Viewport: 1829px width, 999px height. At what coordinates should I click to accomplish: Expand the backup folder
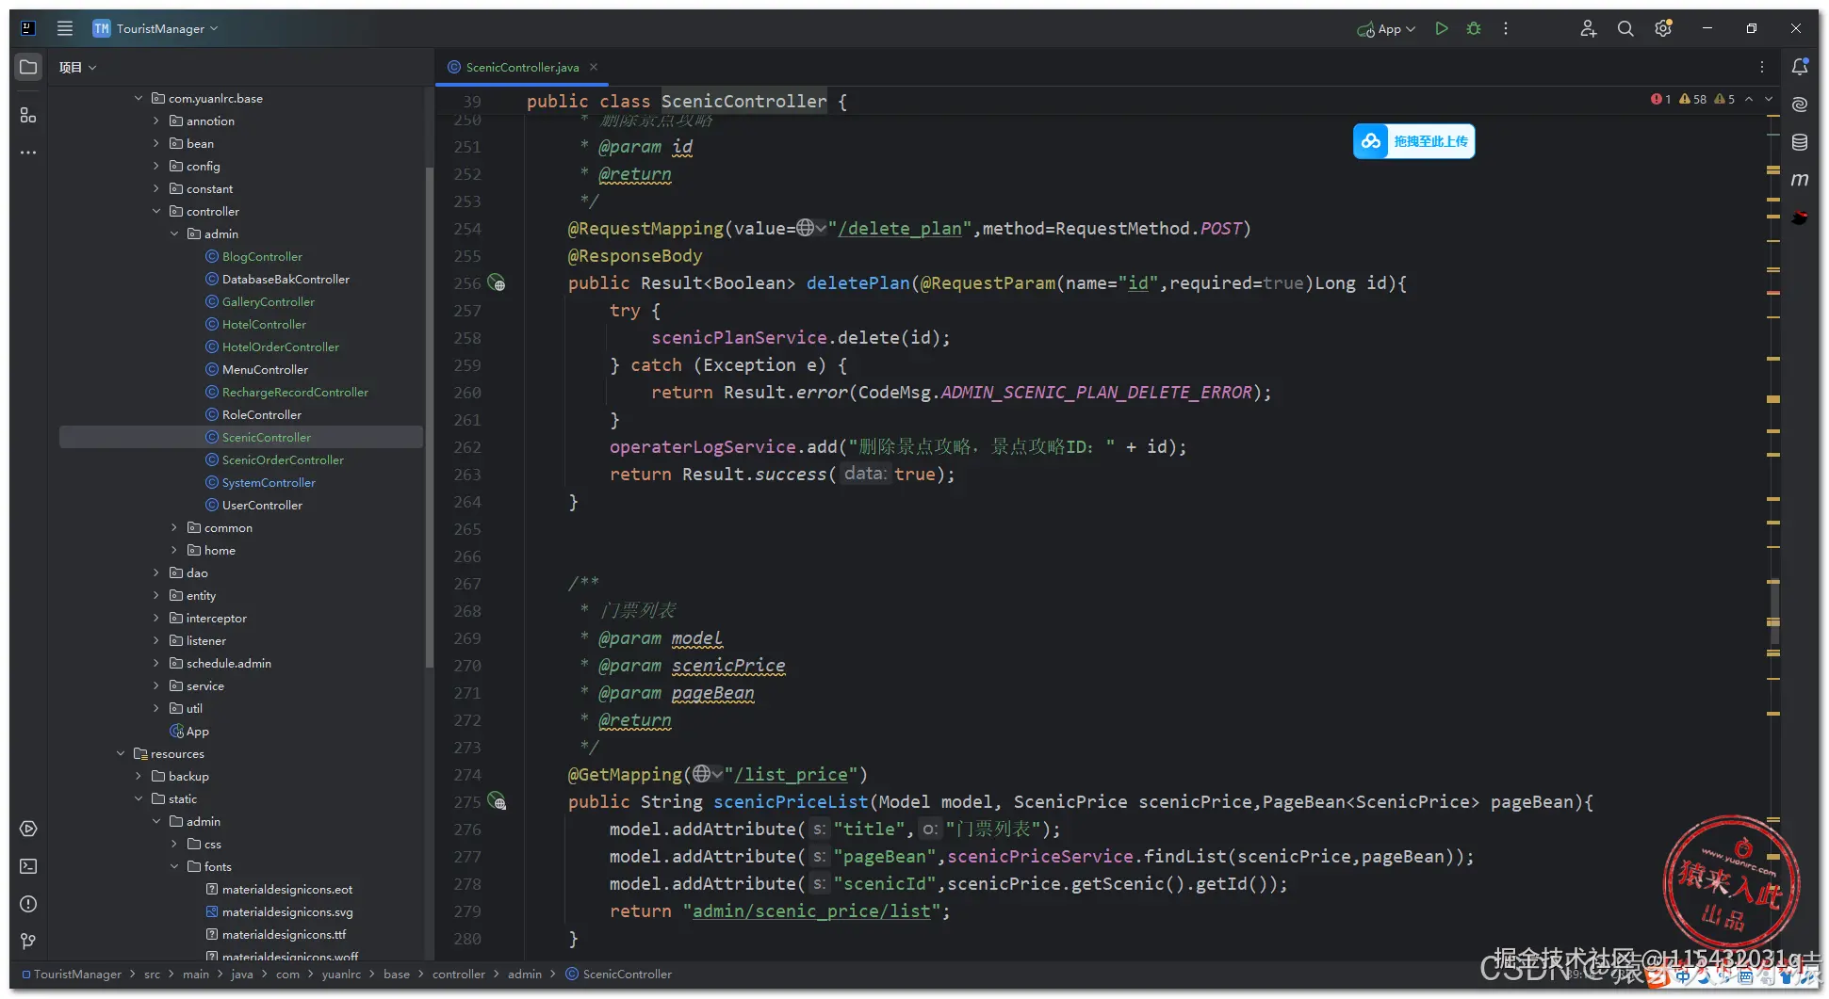(139, 776)
